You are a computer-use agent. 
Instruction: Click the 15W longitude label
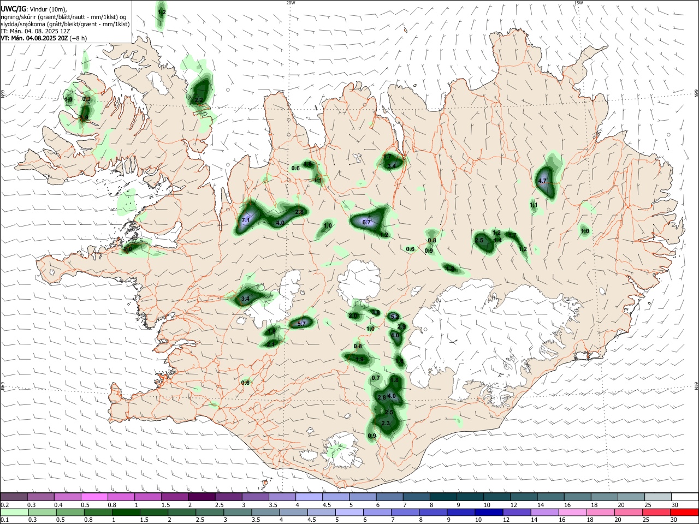(578, 3)
